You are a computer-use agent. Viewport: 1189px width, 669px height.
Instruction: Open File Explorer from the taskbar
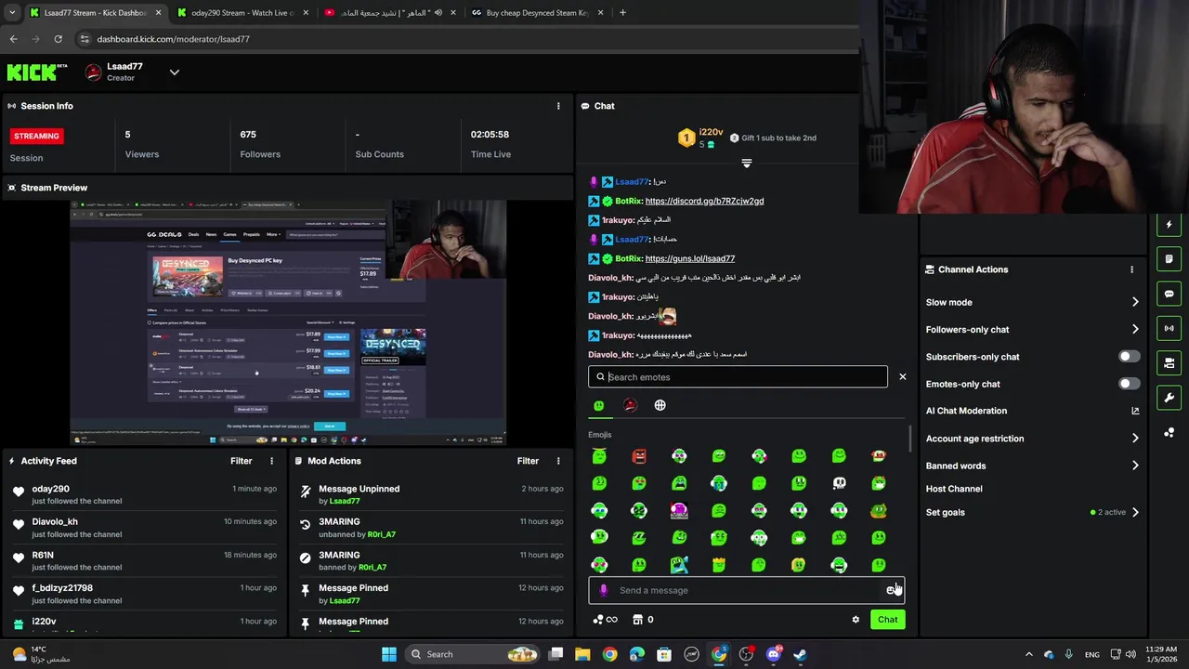582,654
